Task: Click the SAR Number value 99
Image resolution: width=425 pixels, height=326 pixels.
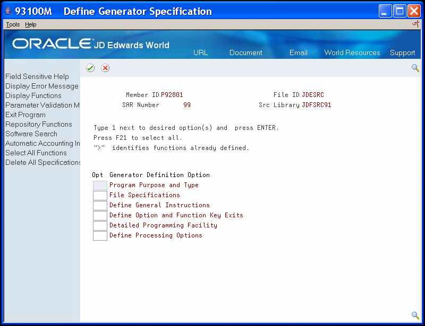Action: (187, 105)
